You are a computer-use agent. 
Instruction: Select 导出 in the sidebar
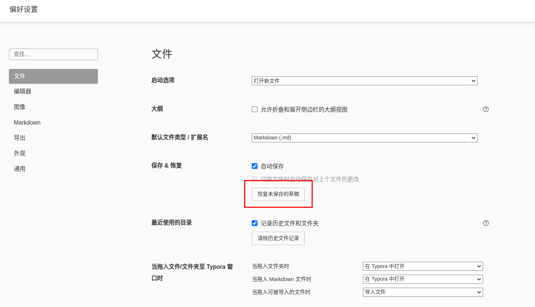(x=20, y=138)
